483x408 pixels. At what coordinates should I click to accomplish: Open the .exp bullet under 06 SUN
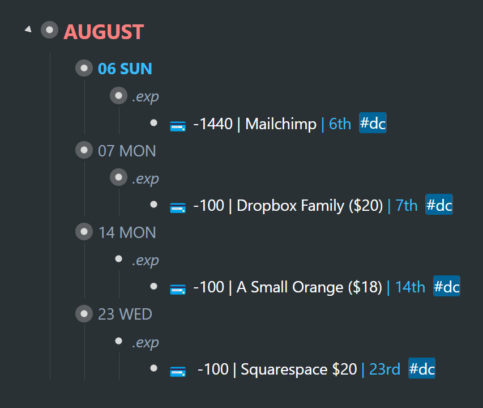click(118, 96)
